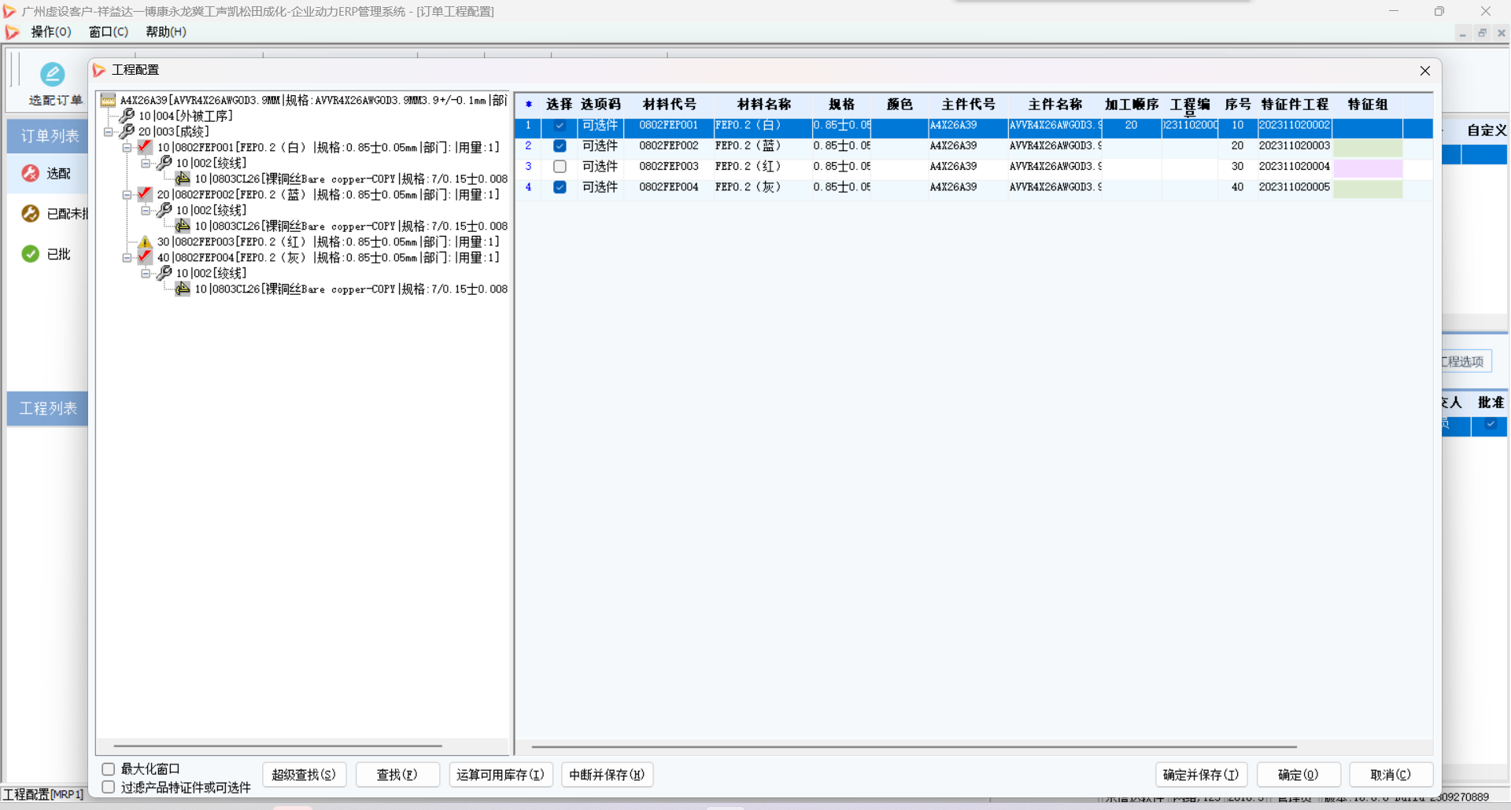Image resolution: width=1511 pixels, height=810 pixels.
Task: Select the red 选配 sidebar icon
Action: [31, 173]
